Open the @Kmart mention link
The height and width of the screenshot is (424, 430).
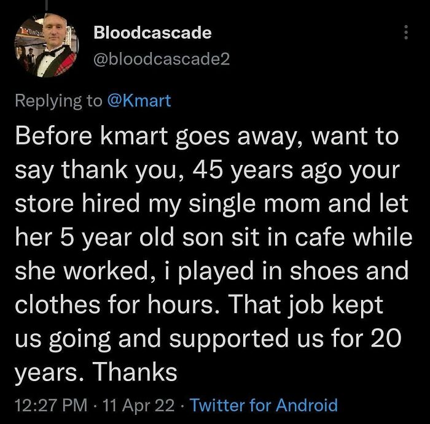pyautogui.click(x=139, y=101)
